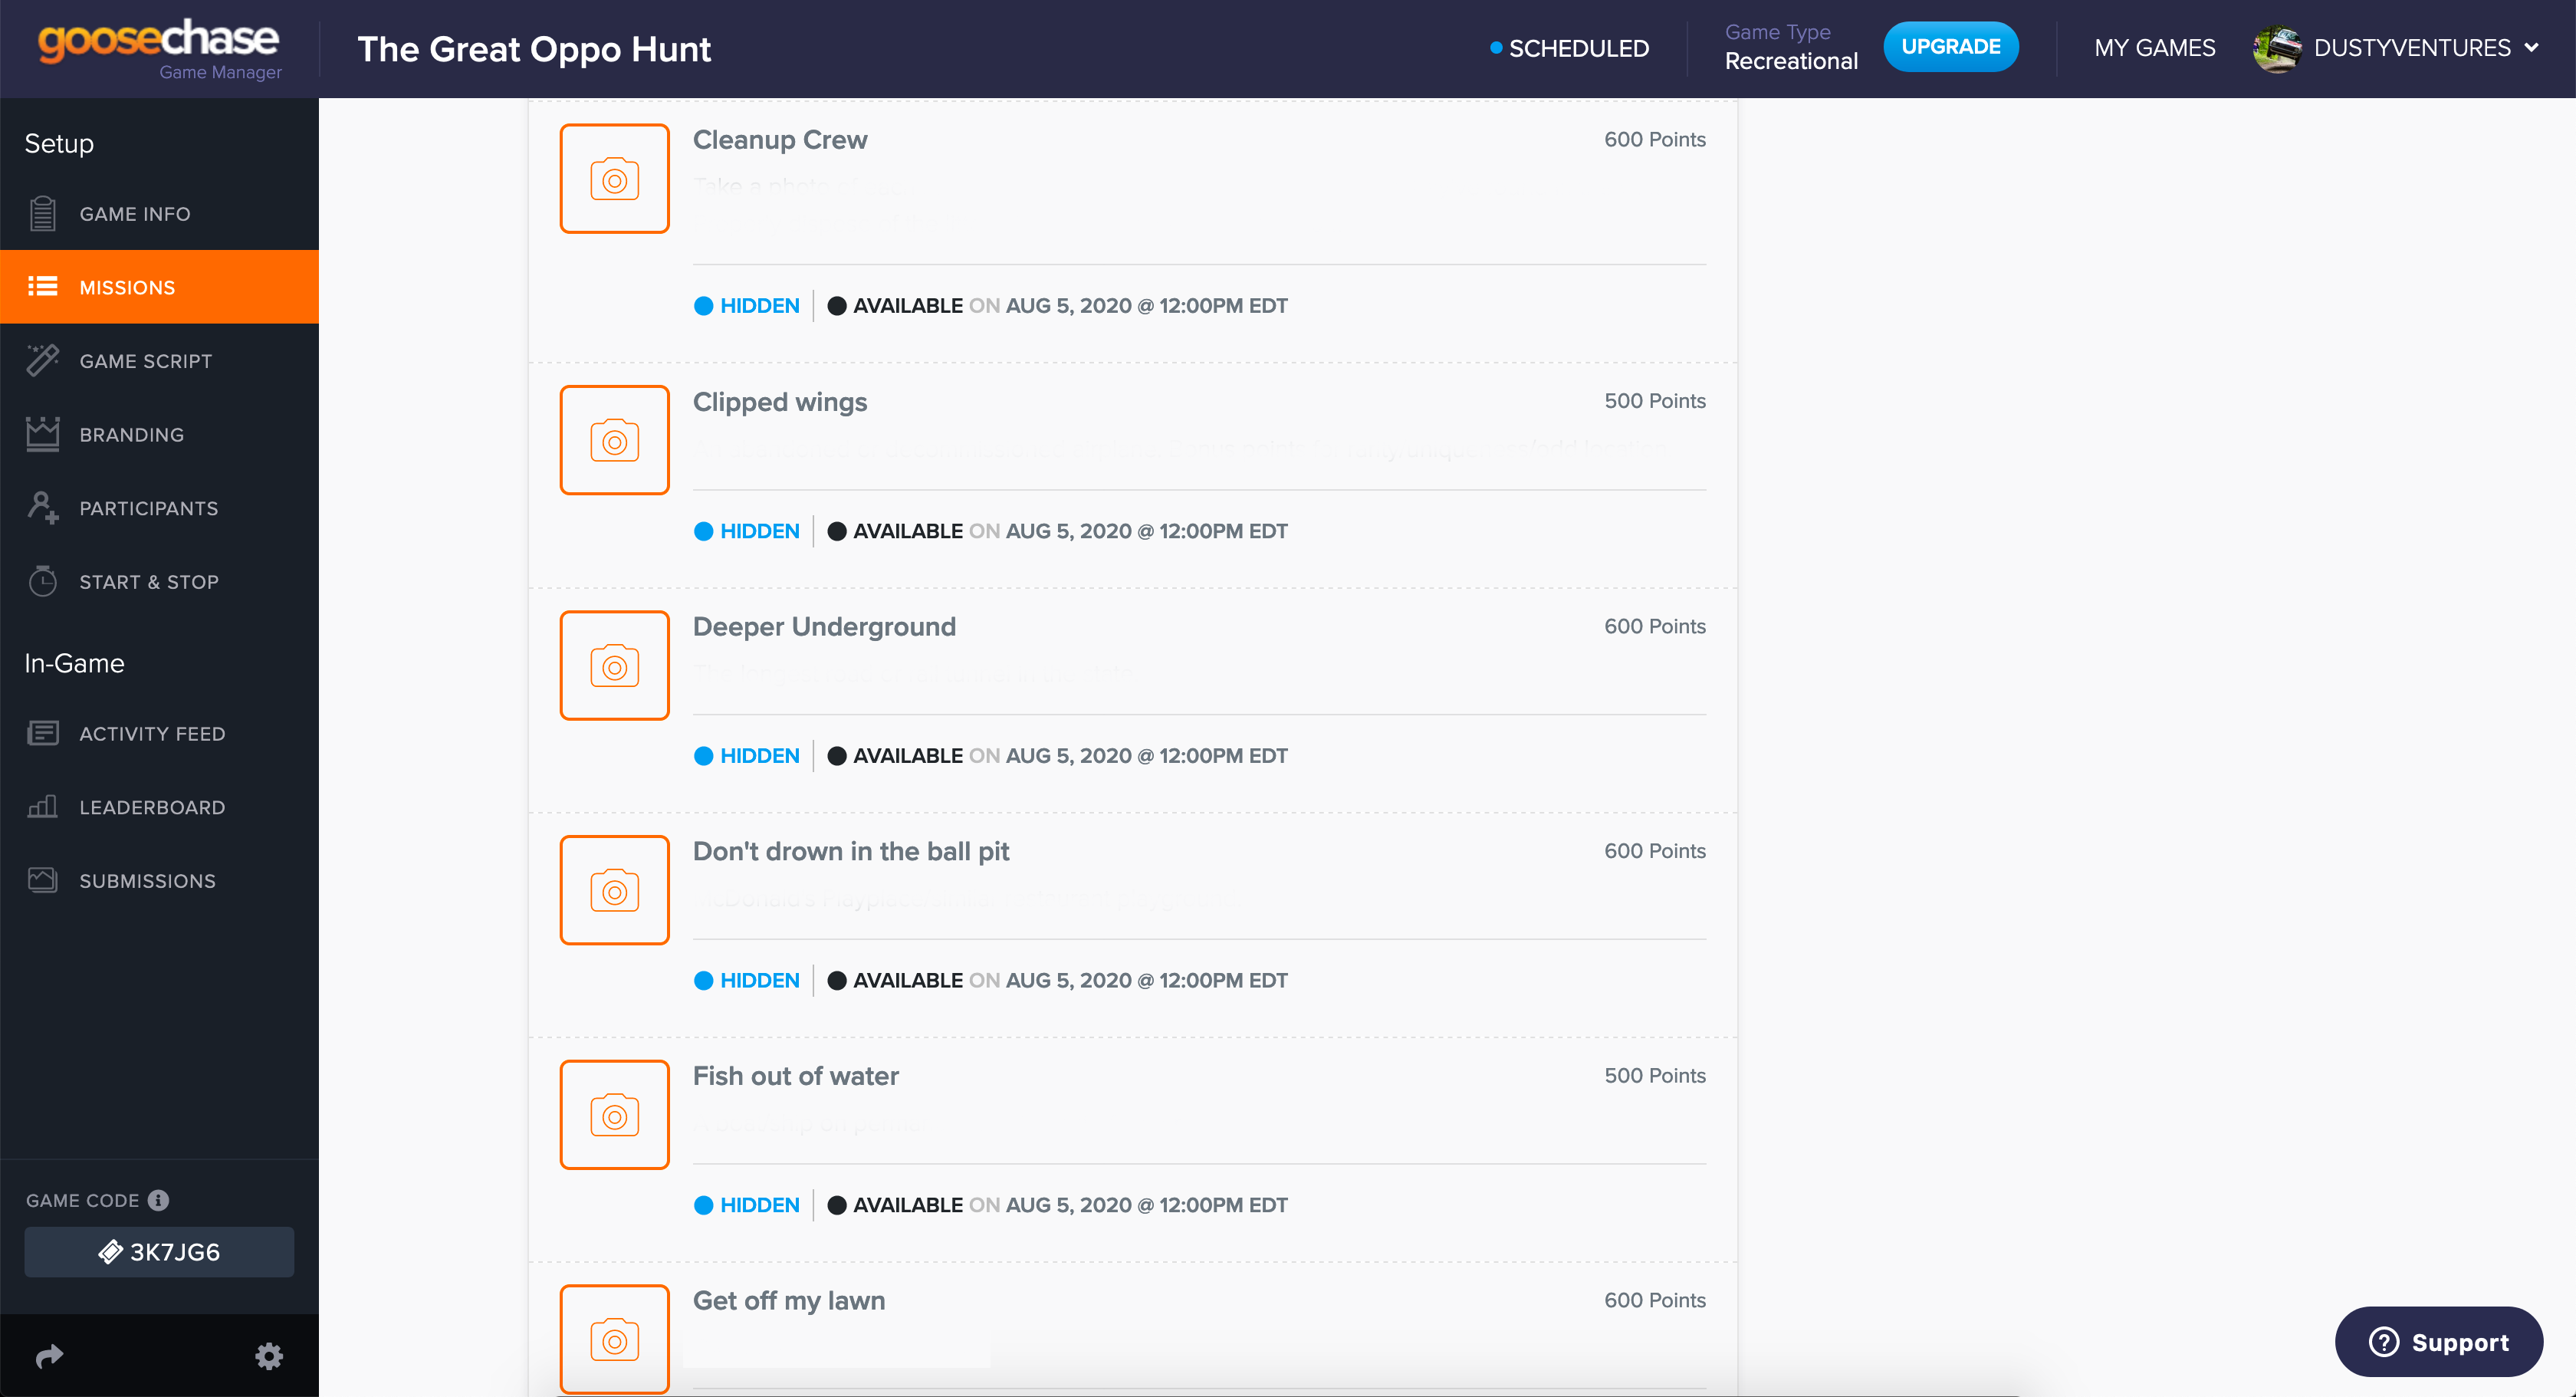Select the MY GAMES menu item
2576x1397 pixels.
pyautogui.click(x=2154, y=48)
